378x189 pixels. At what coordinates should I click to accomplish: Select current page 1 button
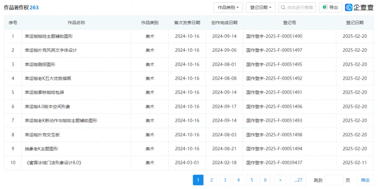pyautogui.click(x=198, y=180)
